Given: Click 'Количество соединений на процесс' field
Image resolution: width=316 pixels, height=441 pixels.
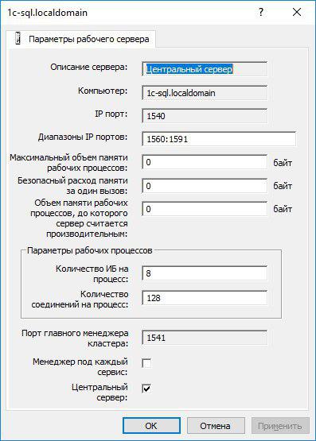Looking at the screenshot, I should [x=205, y=298].
